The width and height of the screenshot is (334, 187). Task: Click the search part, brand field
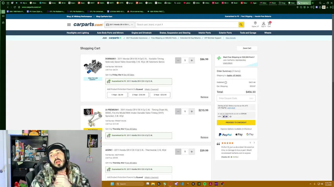pos(187,25)
